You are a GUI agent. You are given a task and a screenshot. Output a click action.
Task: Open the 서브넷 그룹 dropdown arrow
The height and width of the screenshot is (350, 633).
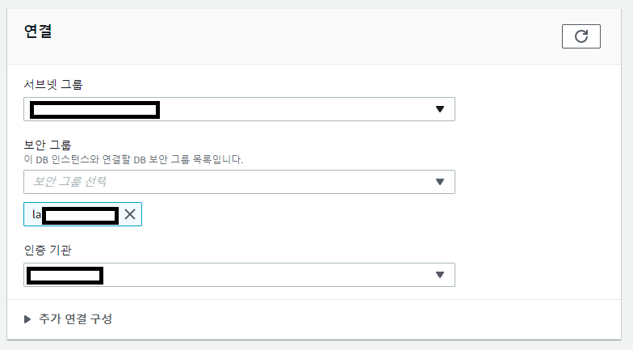[x=440, y=109]
